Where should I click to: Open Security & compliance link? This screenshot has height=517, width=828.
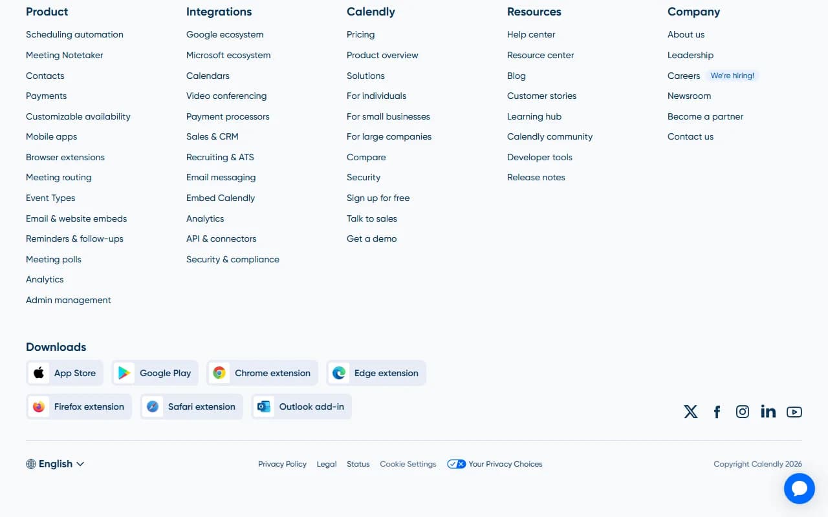pyautogui.click(x=233, y=259)
